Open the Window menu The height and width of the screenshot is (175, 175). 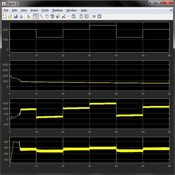pos(72,10)
